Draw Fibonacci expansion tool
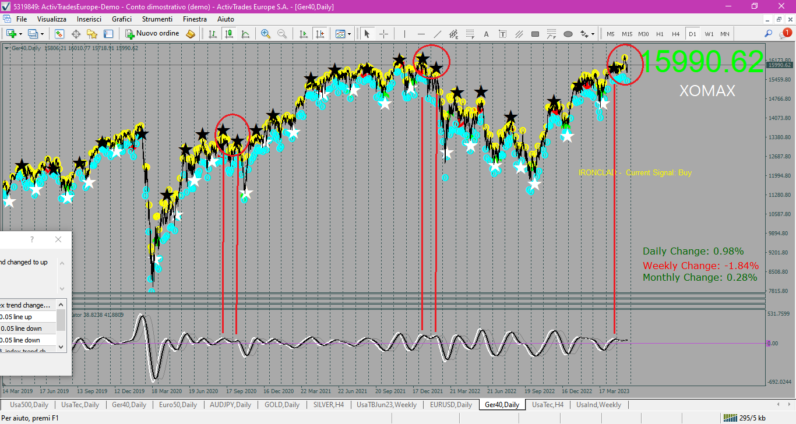This screenshot has width=796, height=424. point(551,34)
